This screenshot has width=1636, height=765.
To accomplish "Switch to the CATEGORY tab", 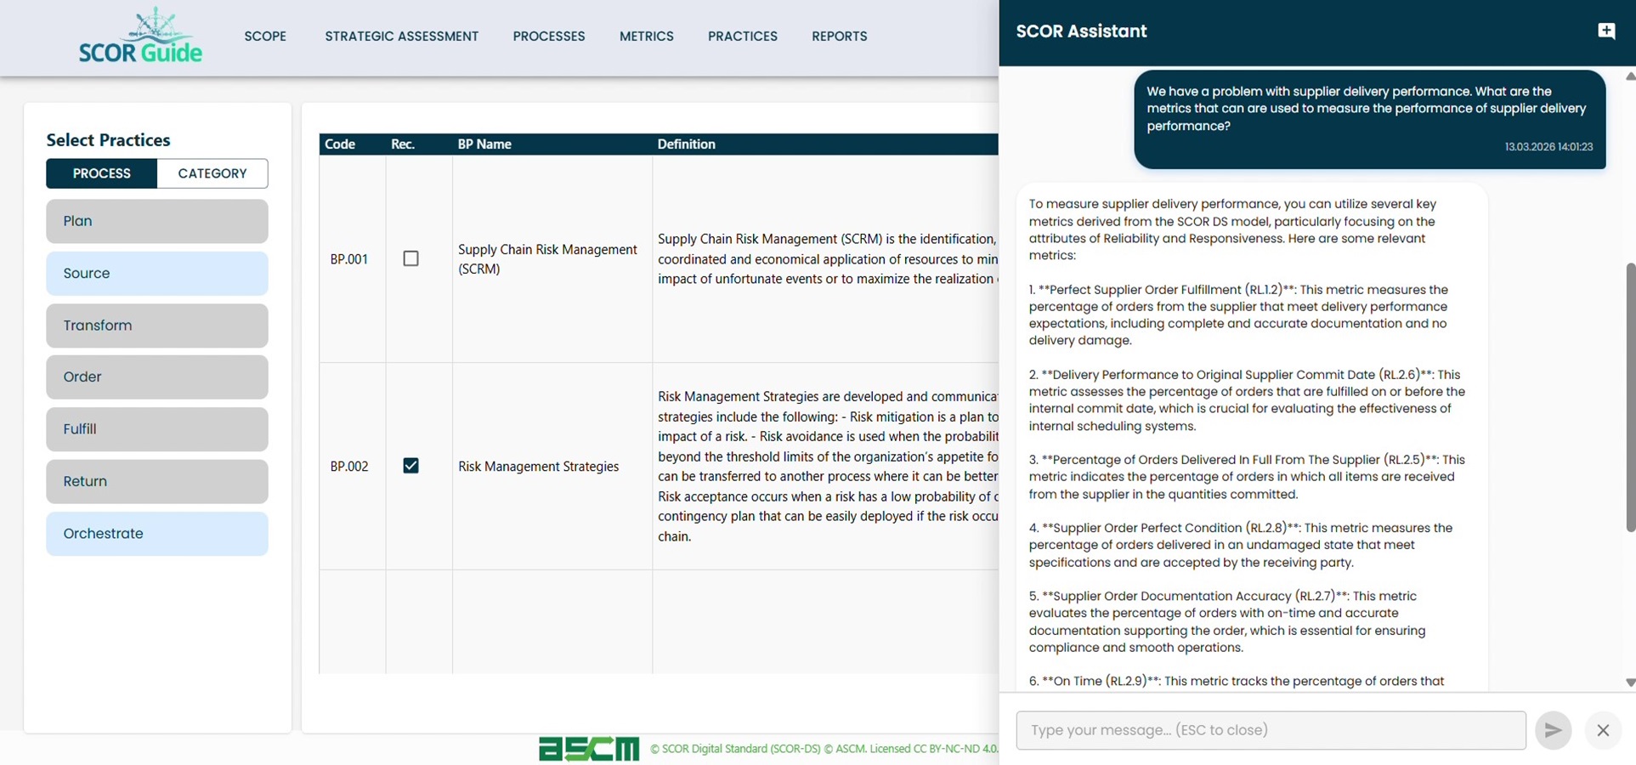I will (x=212, y=173).
